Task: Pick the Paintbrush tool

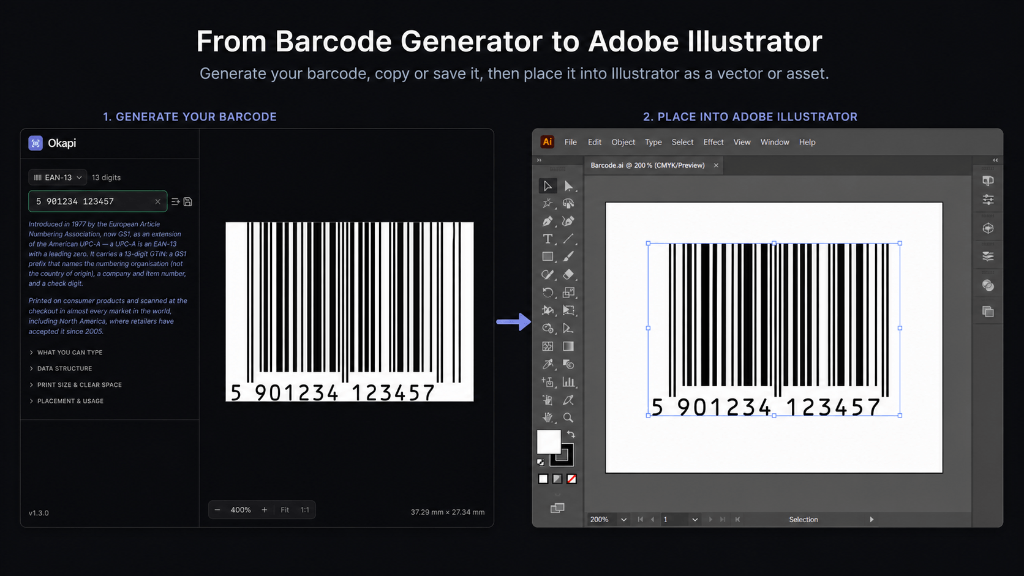Action: click(568, 256)
